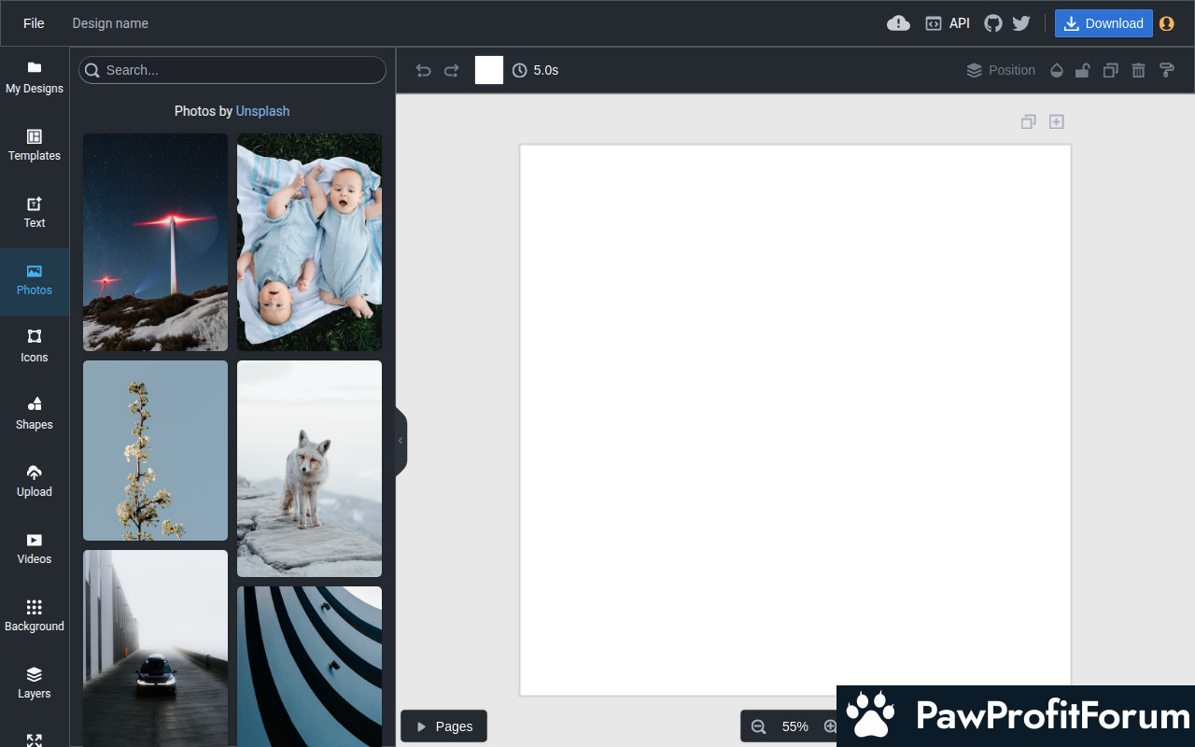Collapse the side panel with arrow handle

(x=401, y=441)
